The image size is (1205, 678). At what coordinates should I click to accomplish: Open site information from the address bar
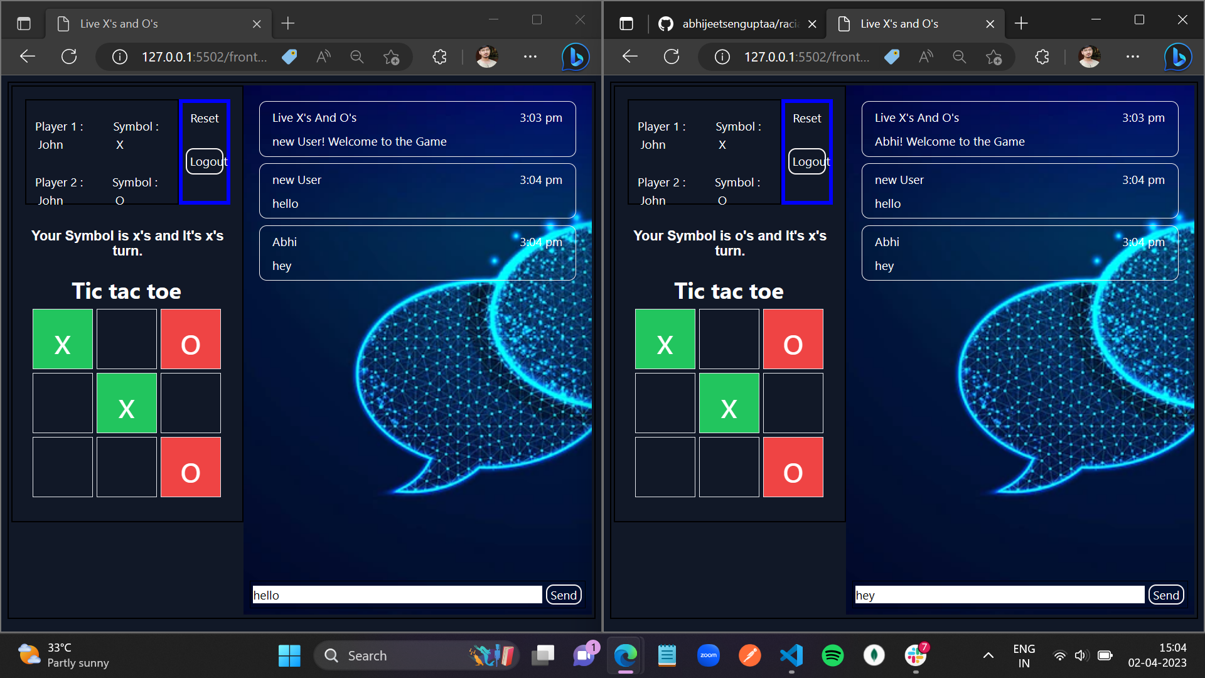click(x=119, y=56)
